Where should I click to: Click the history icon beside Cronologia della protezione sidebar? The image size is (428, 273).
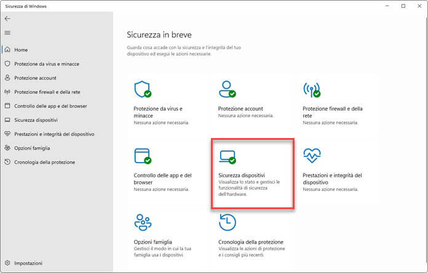(x=7, y=162)
